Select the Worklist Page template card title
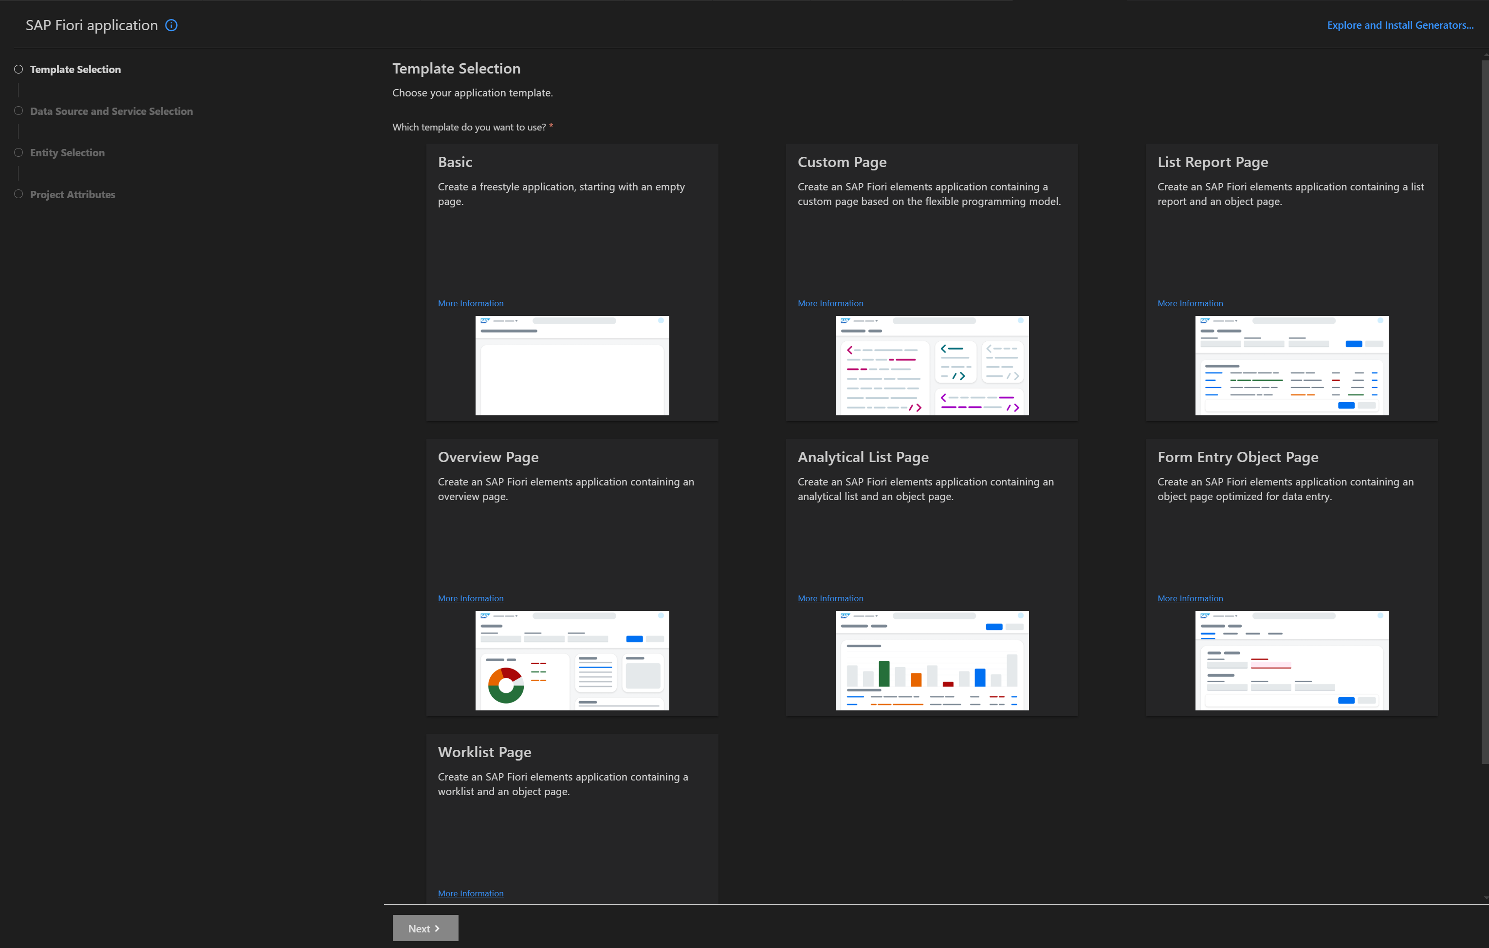1489x948 pixels. click(484, 753)
